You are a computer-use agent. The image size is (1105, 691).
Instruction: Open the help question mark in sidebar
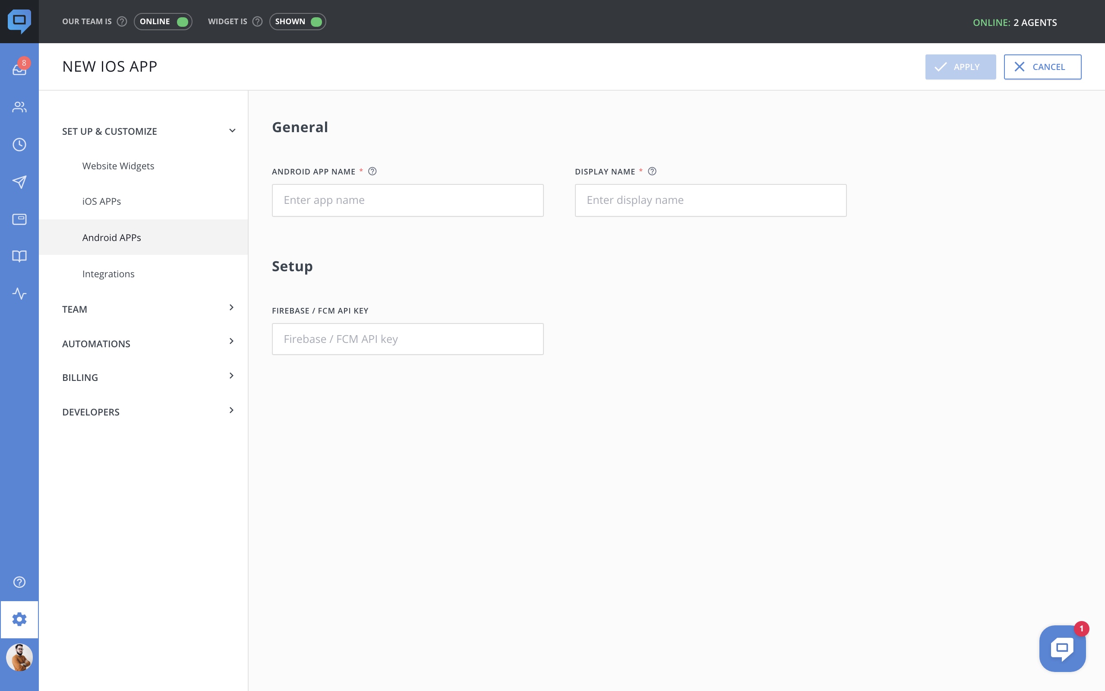[x=19, y=582]
